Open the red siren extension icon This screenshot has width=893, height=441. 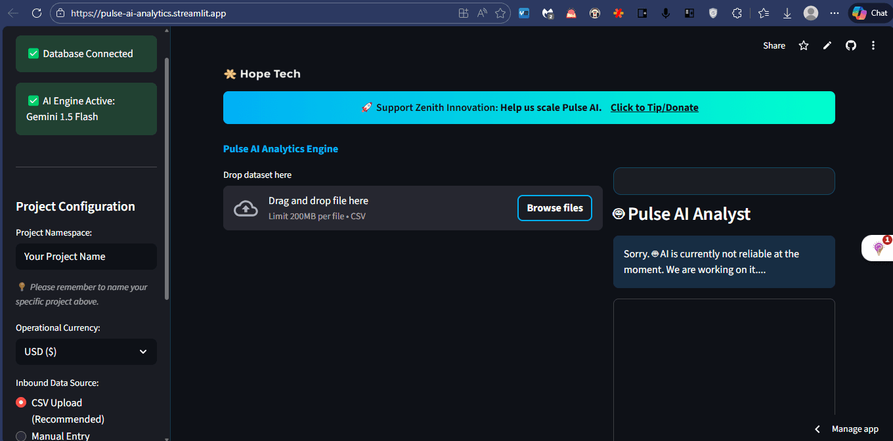pyautogui.click(x=571, y=13)
